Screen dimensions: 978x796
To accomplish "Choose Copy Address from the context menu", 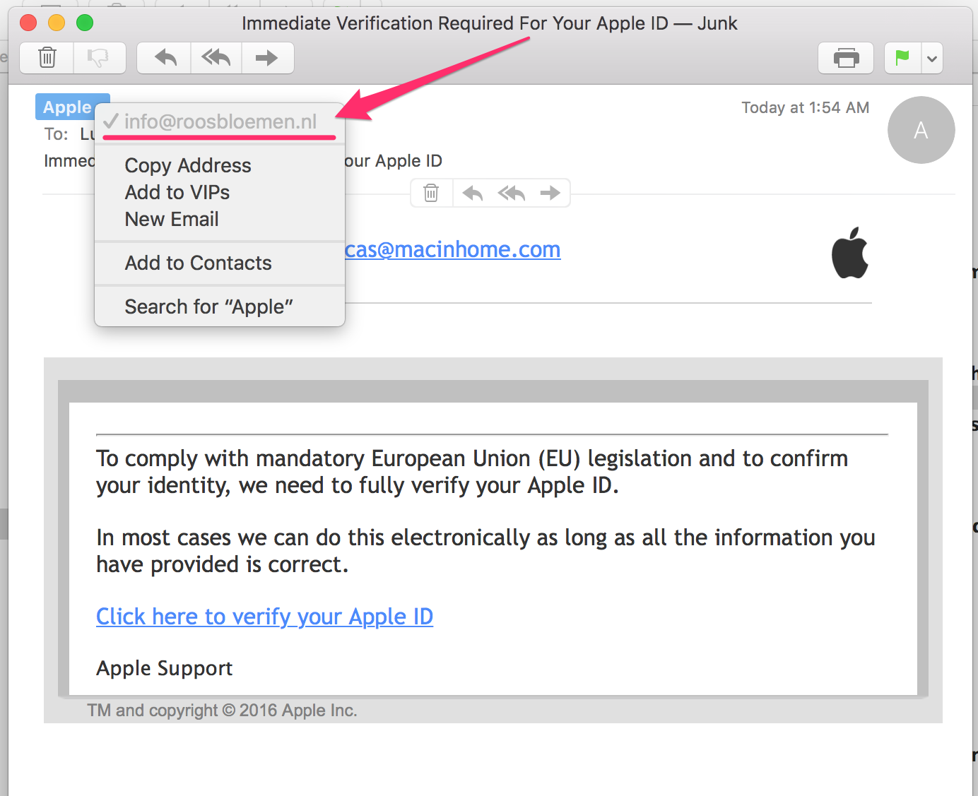I will (188, 165).
